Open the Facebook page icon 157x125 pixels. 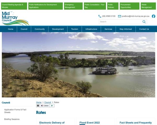point(153,16)
